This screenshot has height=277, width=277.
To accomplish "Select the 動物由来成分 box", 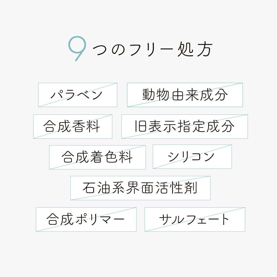I will pyautogui.click(x=185, y=95).
